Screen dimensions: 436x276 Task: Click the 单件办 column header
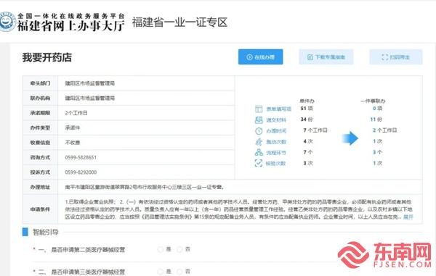tap(307, 101)
